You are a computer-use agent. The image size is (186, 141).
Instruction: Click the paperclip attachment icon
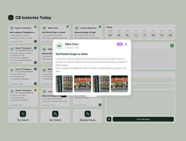click(x=109, y=119)
